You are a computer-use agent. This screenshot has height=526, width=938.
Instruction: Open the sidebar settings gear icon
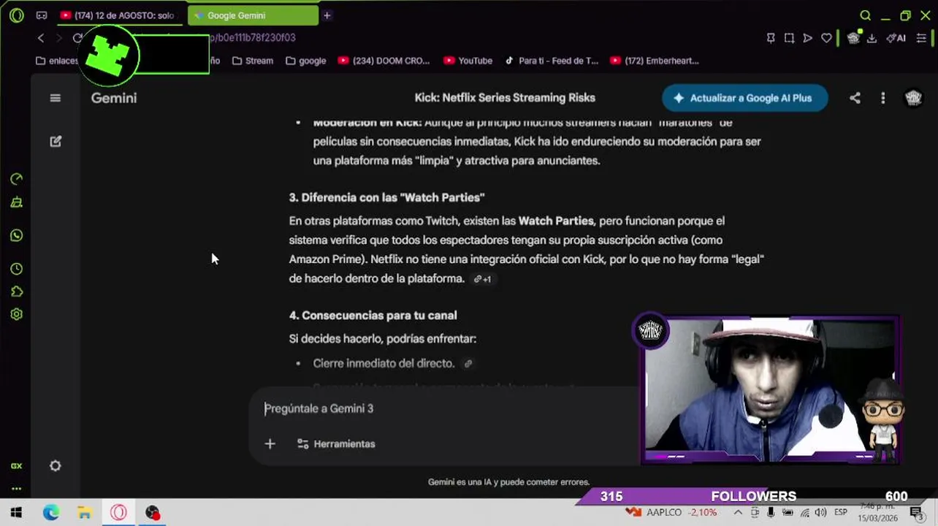pos(16,315)
